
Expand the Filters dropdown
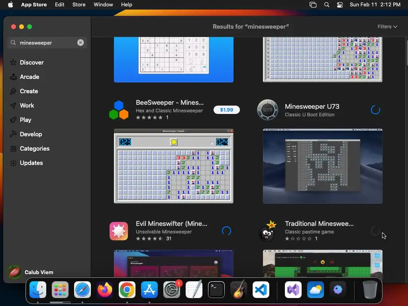387,27
